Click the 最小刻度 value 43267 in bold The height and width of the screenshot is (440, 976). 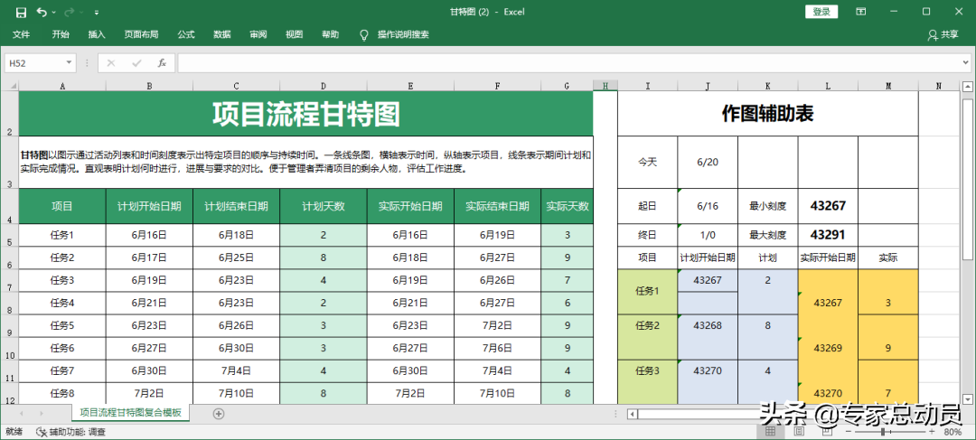click(x=828, y=206)
